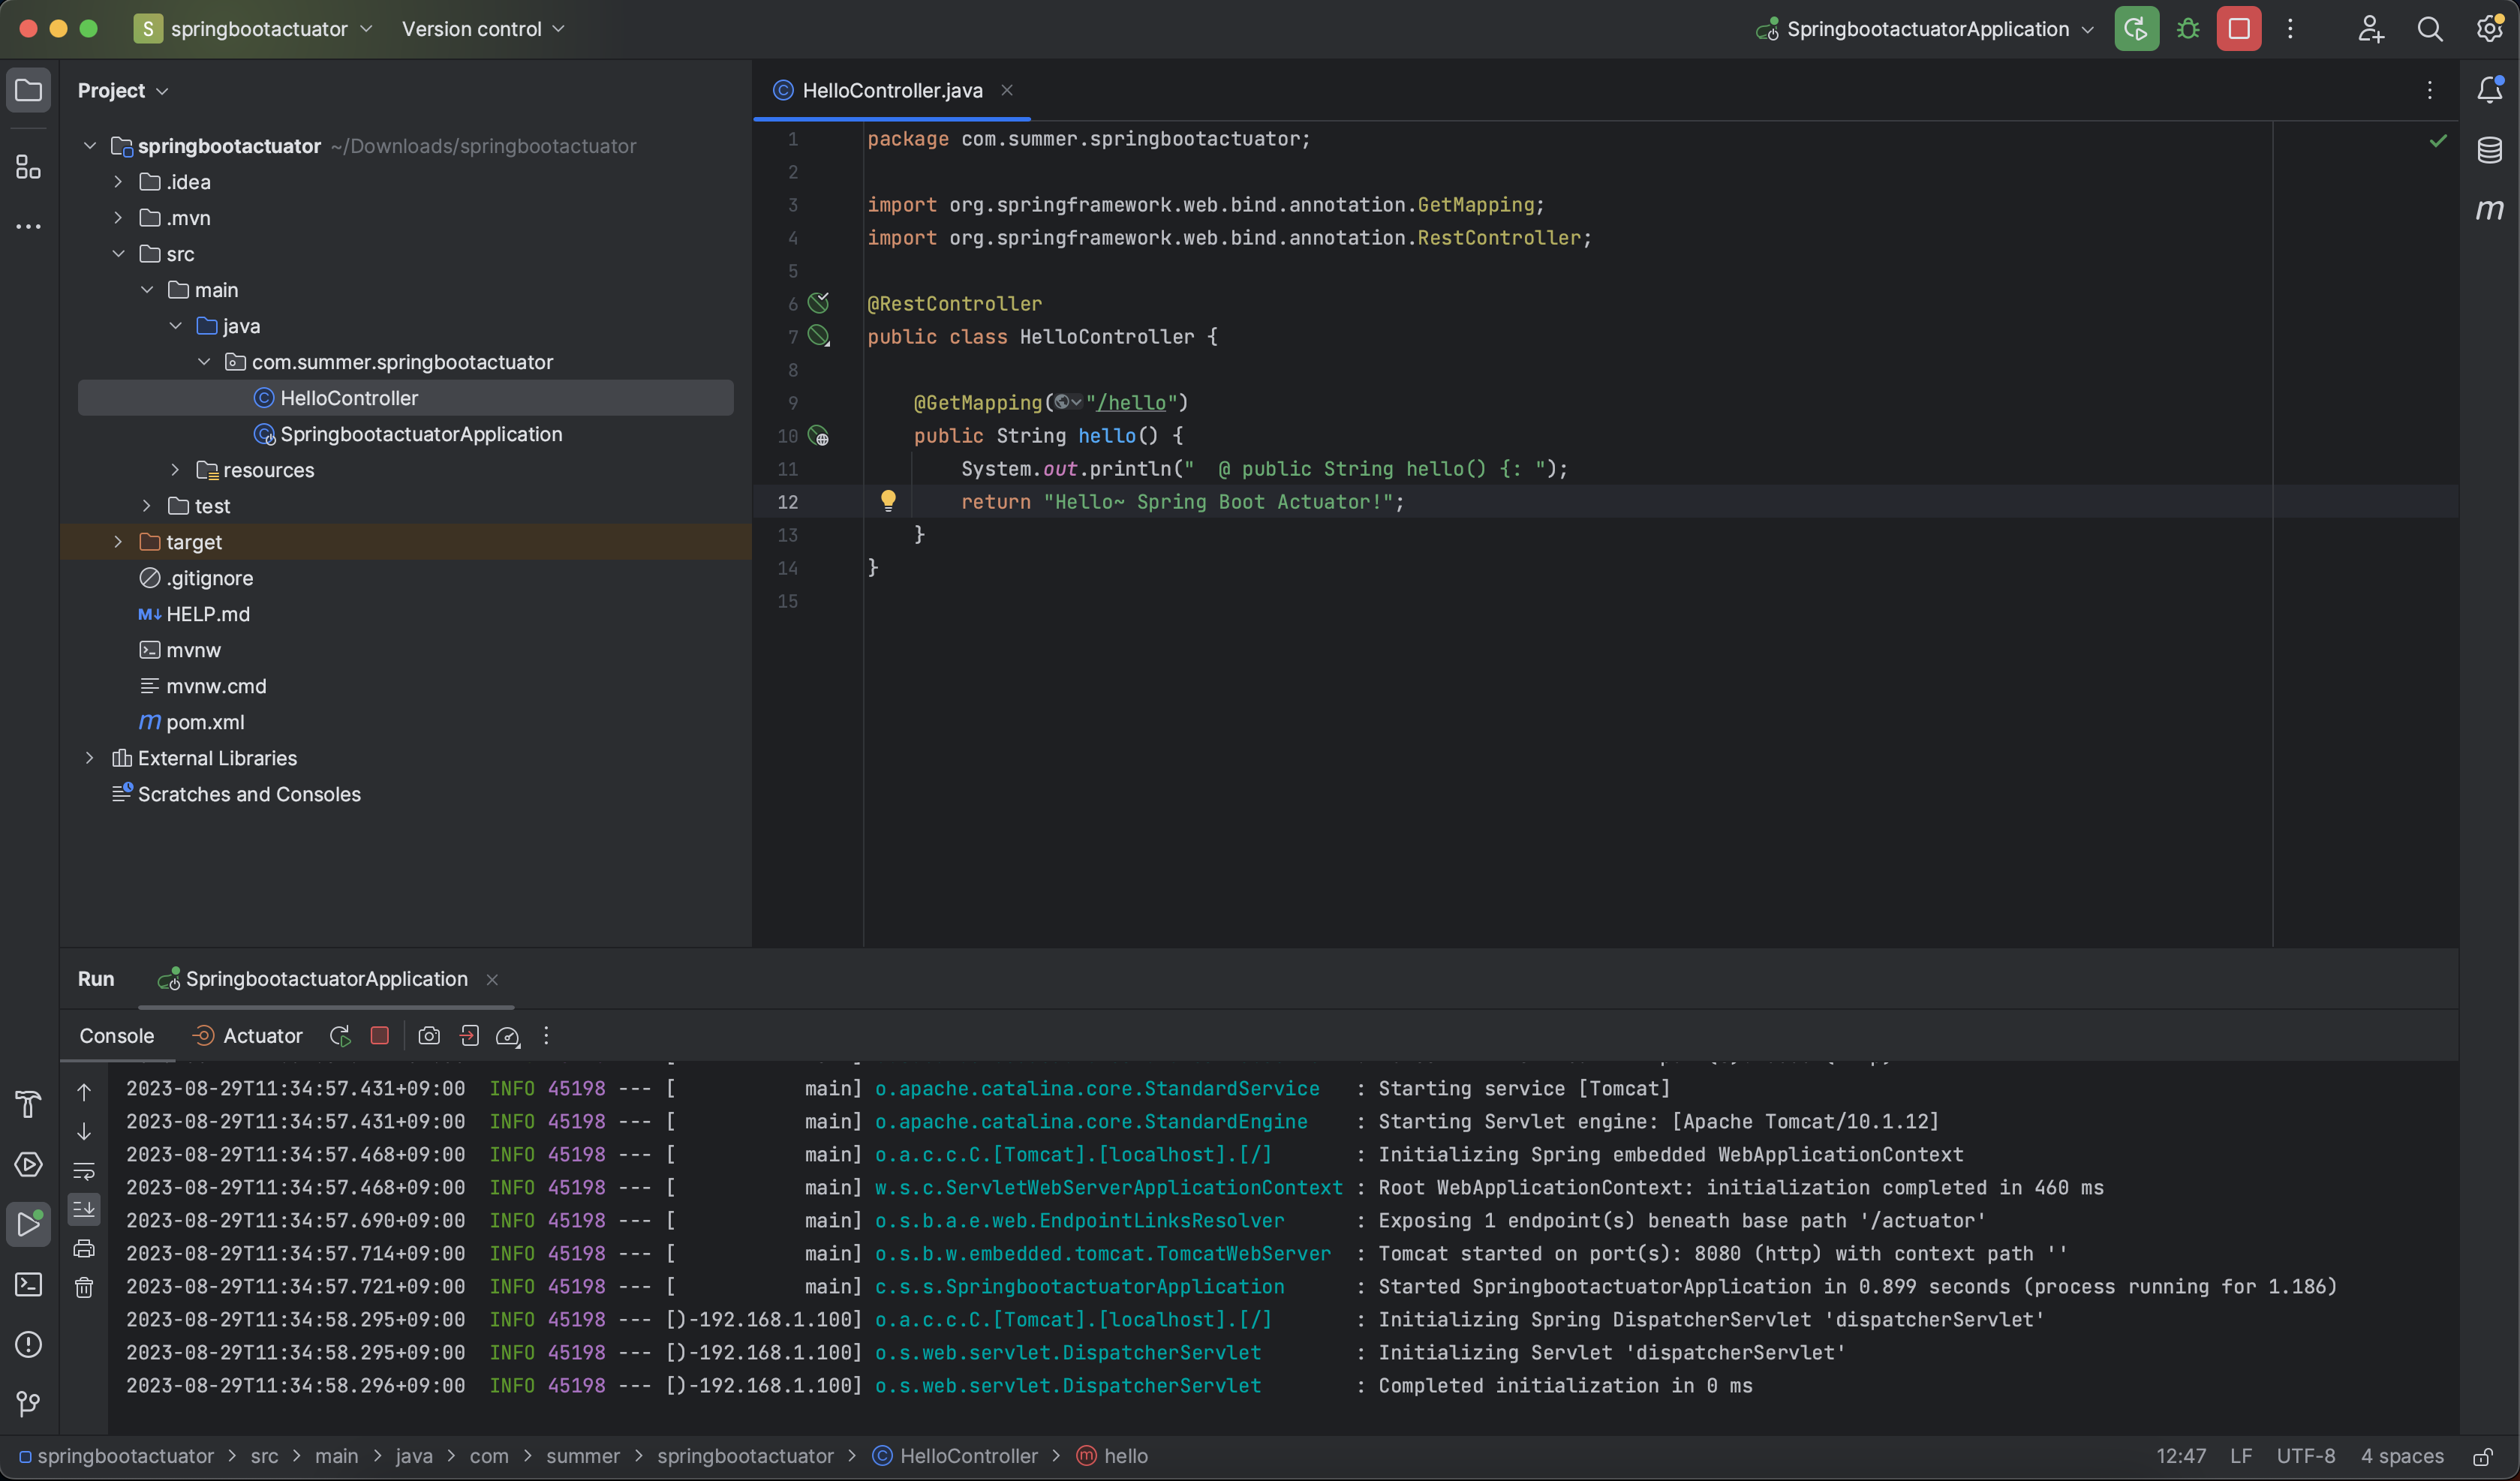Start debugging with the bug icon
Screen dimensions: 2520x1481
(x=2188, y=29)
